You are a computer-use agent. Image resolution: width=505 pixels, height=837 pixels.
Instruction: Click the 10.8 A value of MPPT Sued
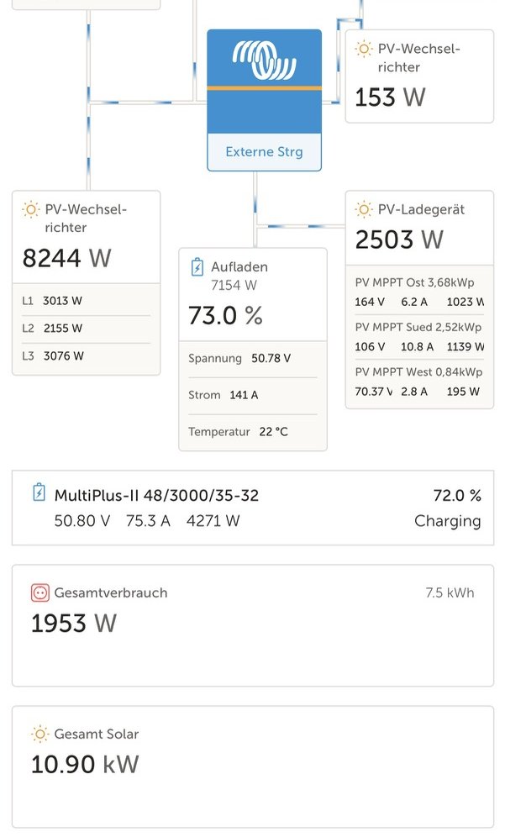tap(417, 347)
